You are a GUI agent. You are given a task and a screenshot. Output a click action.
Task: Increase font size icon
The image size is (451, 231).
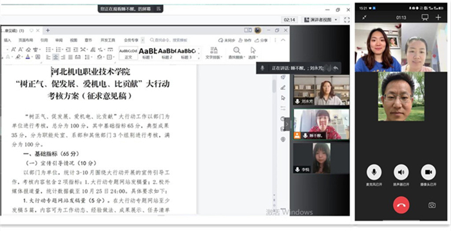[14, 49]
